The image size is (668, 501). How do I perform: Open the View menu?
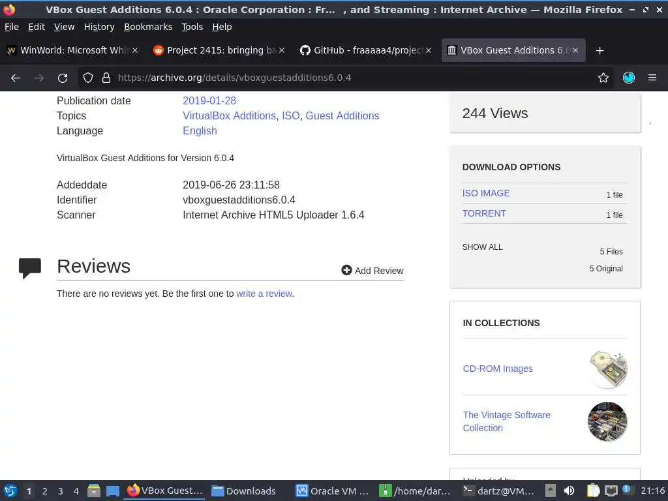click(64, 27)
